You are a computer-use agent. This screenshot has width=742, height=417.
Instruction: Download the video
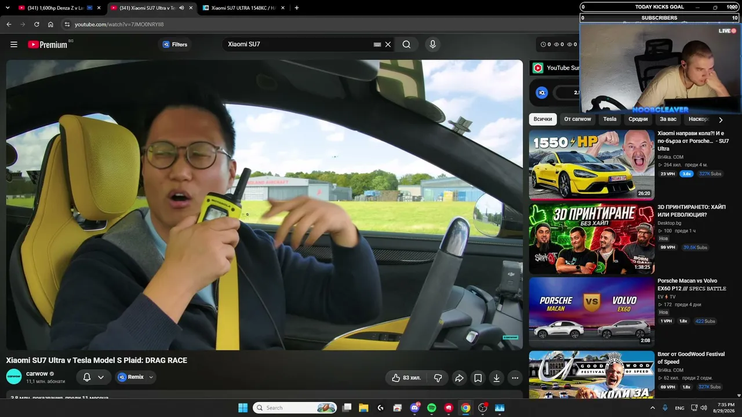coord(496,378)
